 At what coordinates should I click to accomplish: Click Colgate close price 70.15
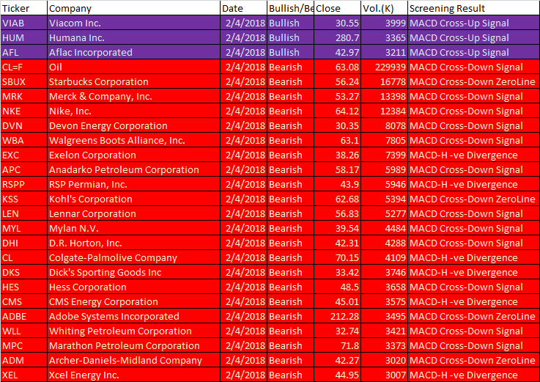[338, 257]
